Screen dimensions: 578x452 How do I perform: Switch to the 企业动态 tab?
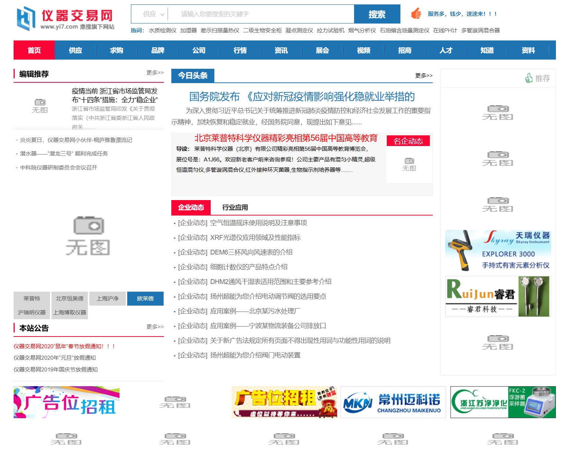191,207
